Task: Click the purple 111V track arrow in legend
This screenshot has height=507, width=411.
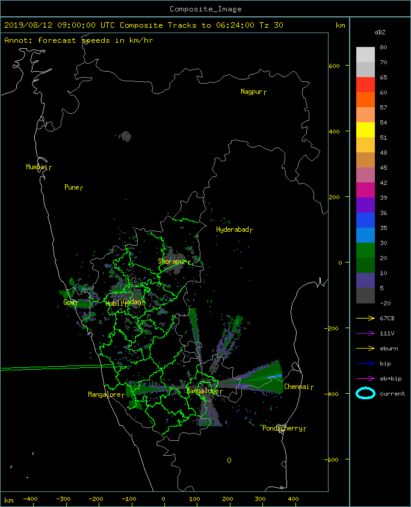Action: pos(365,334)
